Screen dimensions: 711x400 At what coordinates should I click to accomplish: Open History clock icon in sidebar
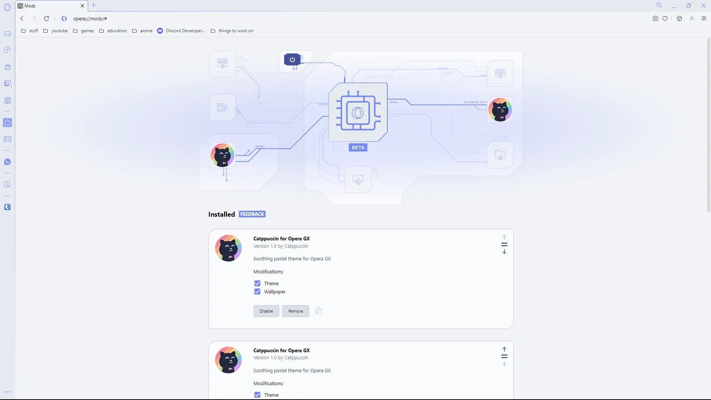7,184
